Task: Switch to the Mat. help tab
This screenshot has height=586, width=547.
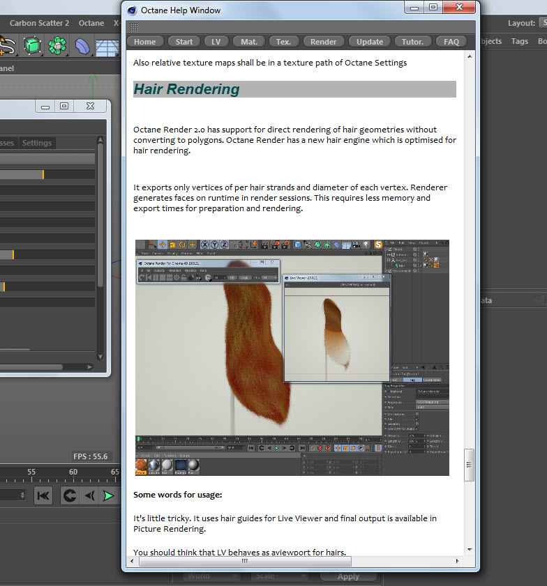Action: tap(249, 42)
